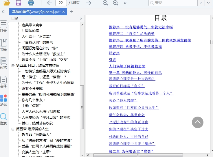
Task: Open the 发现 discover sidebar icon
Action: pyautogui.click(x=3, y=100)
